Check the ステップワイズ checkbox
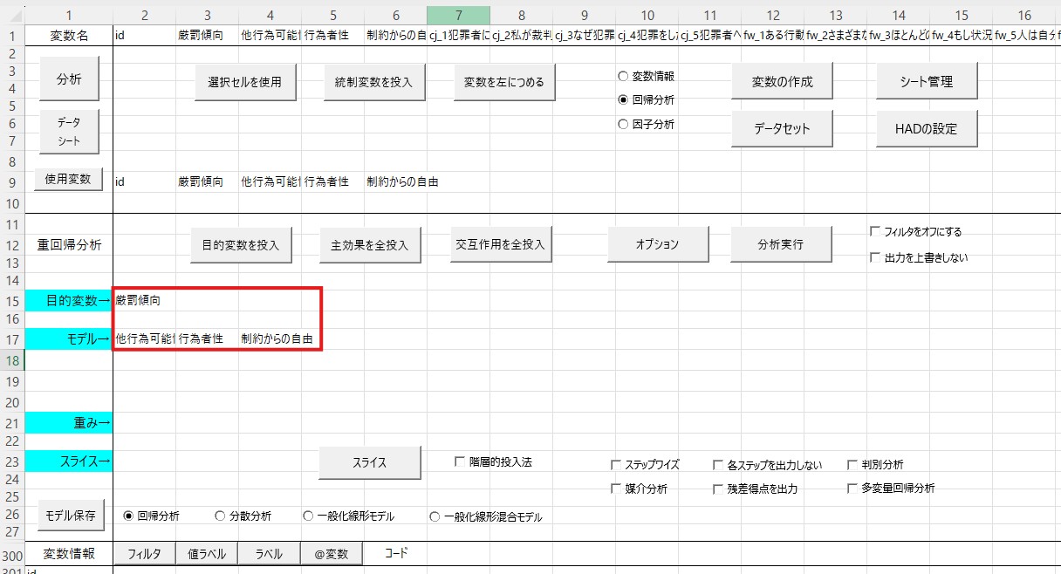Image resolution: width=1061 pixels, height=574 pixels. click(617, 465)
